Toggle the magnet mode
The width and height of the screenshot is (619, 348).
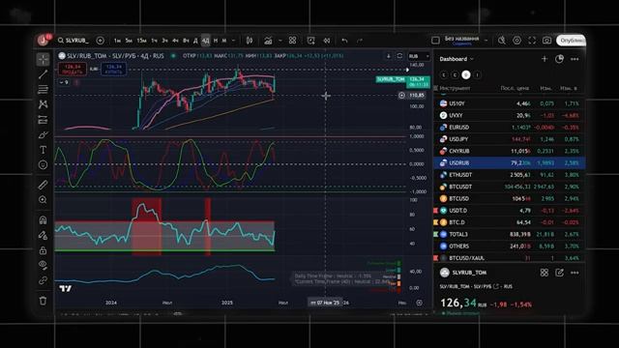(x=43, y=219)
